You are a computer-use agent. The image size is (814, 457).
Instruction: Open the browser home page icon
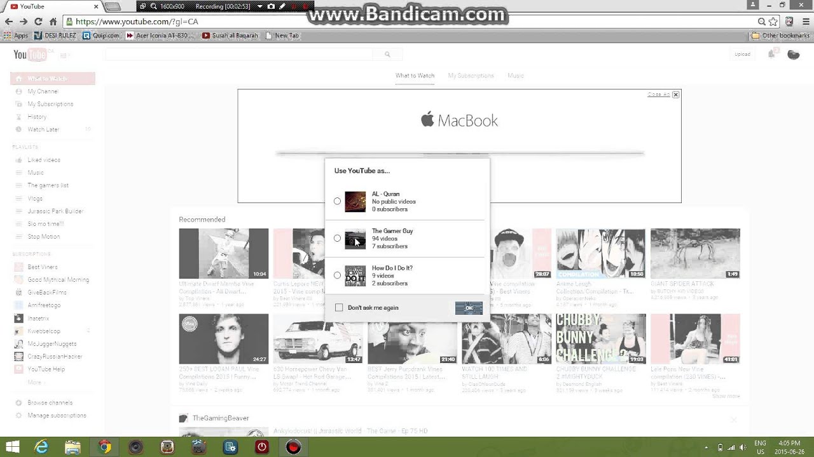pyautogui.click(x=53, y=22)
